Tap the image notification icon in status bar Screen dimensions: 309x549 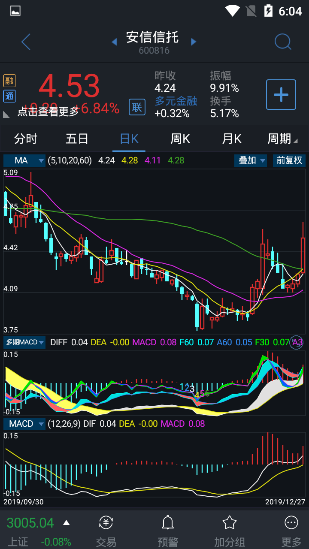click(x=15, y=11)
